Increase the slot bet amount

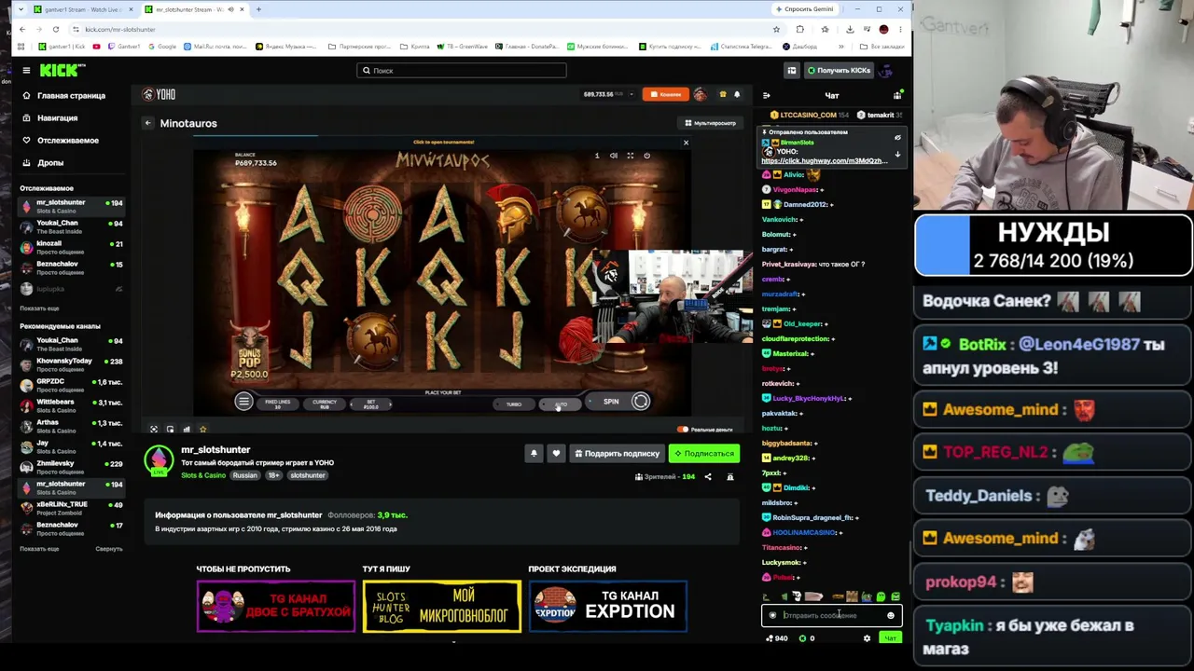pyautogui.click(x=390, y=404)
